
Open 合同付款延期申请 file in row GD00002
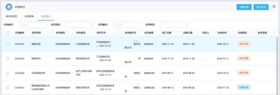click(105, 87)
